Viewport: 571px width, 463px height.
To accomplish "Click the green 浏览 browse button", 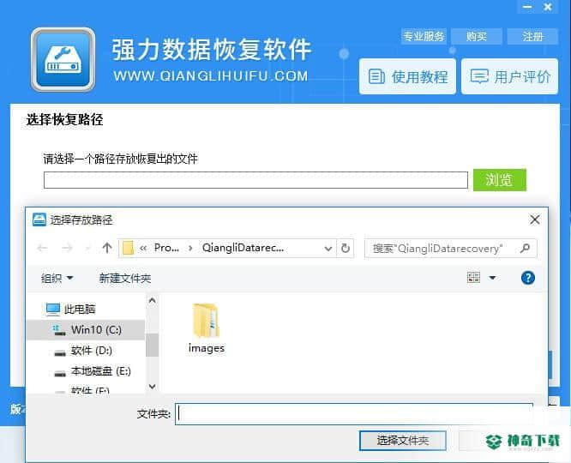I will click(500, 180).
